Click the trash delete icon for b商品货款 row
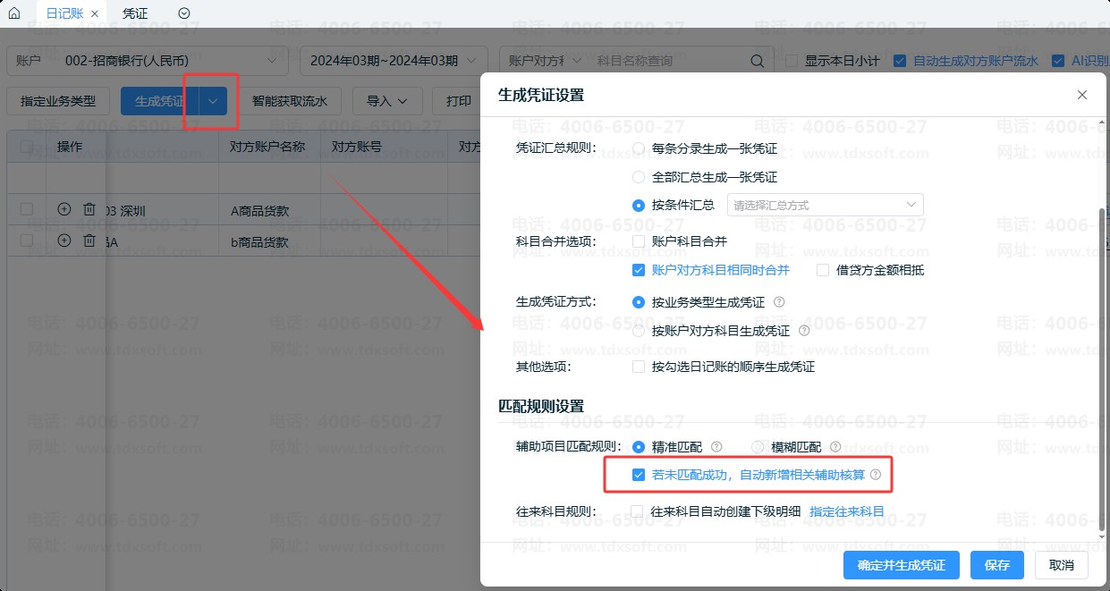This screenshot has width=1110, height=591. pos(89,241)
